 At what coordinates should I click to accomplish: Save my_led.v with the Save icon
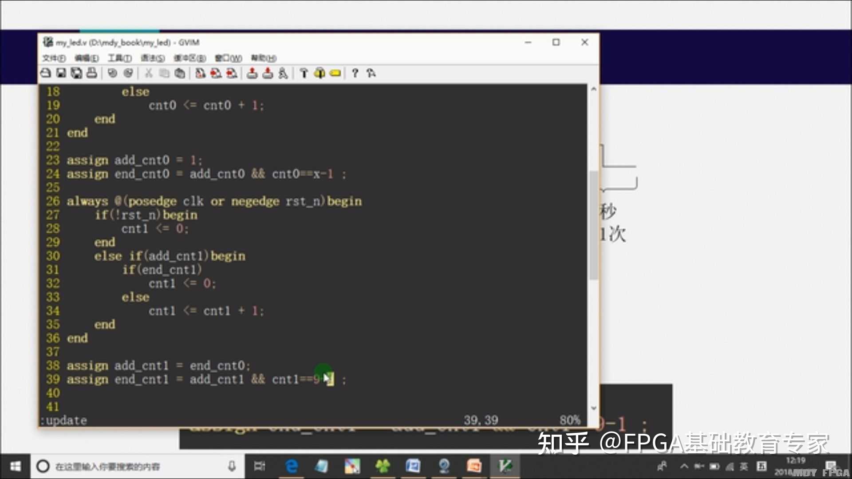(61, 73)
